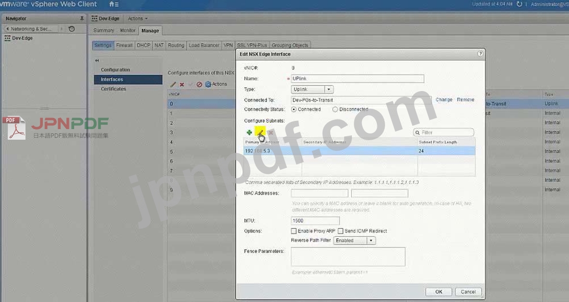The width and height of the screenshot is (569, 302).
Task: Select the 192.168.5.3 subnet row
Action: [359, 151]
